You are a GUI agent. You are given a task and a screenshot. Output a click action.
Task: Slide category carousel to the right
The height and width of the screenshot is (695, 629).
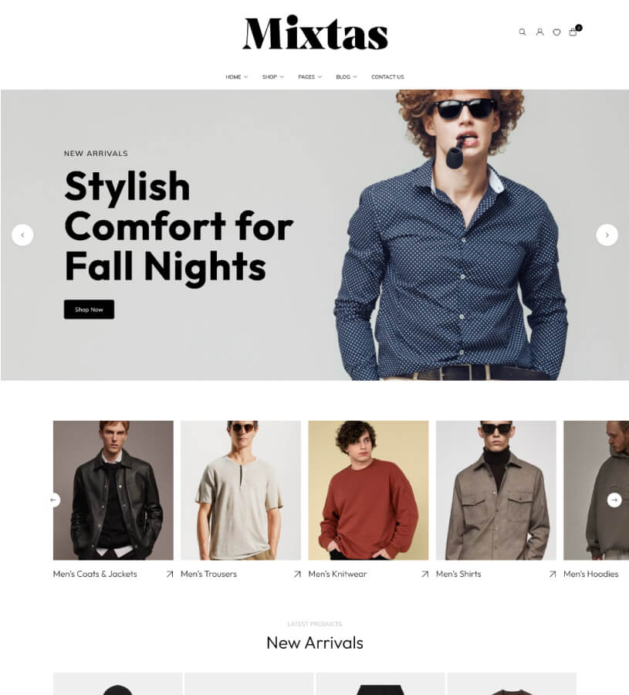(614, 500)
